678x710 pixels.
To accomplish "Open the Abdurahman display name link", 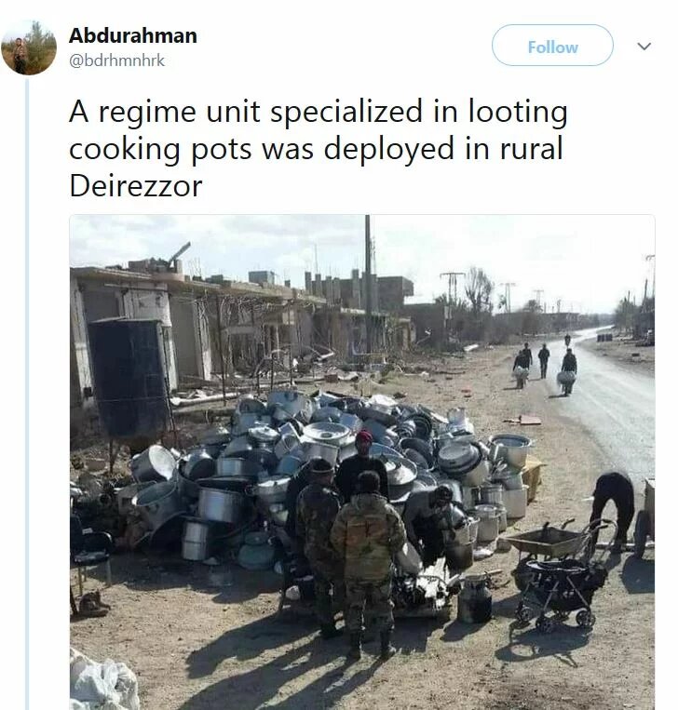I will pos(133,35).
